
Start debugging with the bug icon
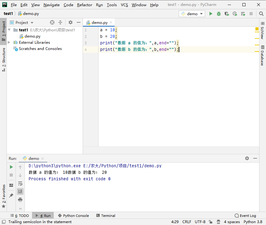point(219,14)
